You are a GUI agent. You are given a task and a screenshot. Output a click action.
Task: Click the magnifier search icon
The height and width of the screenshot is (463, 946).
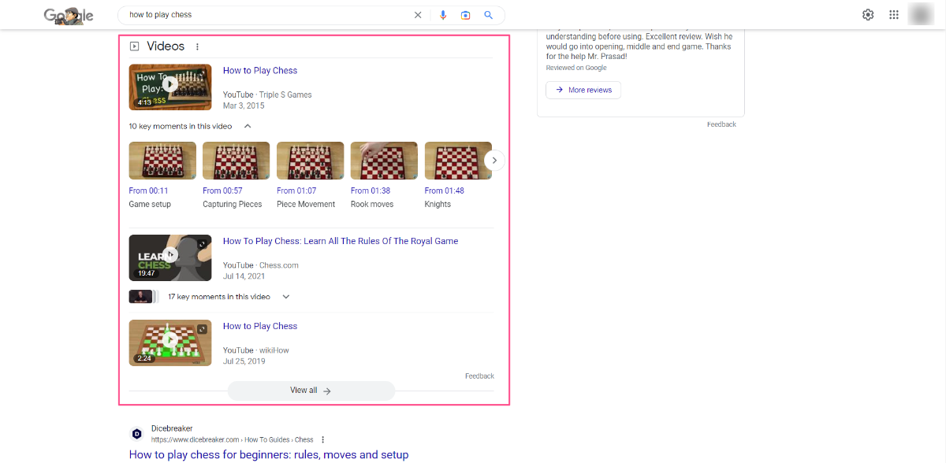click(489, 15)
